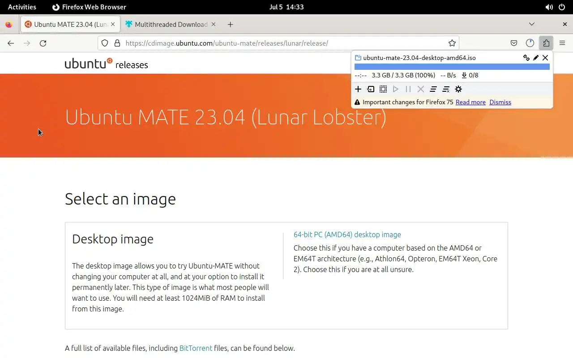Click the Ubuntu MATE 23.04 (Lunar Lobster) title
Screen dimensions: 573x358
click(226, 117)
